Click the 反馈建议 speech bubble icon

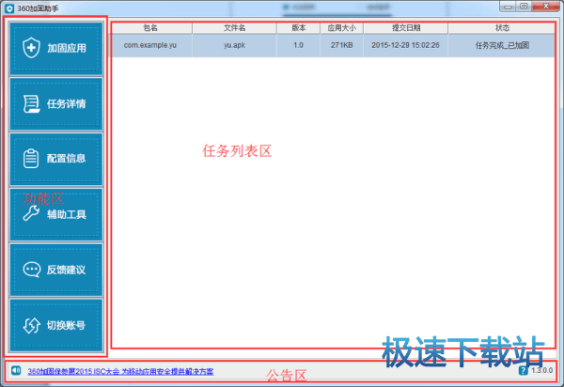point(32,270)
